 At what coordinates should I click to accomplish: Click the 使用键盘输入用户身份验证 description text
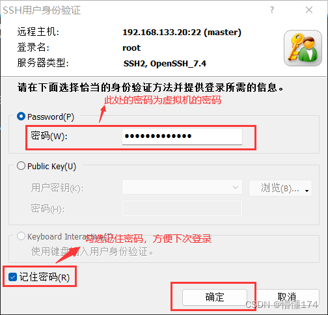point(92,252)
